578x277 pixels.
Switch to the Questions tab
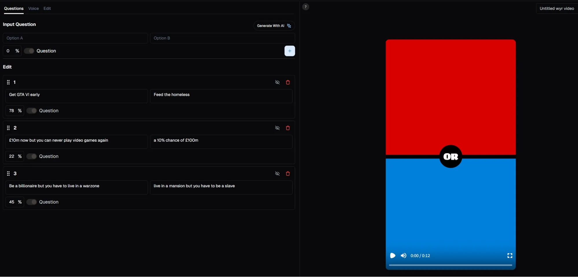click(14, 8)
